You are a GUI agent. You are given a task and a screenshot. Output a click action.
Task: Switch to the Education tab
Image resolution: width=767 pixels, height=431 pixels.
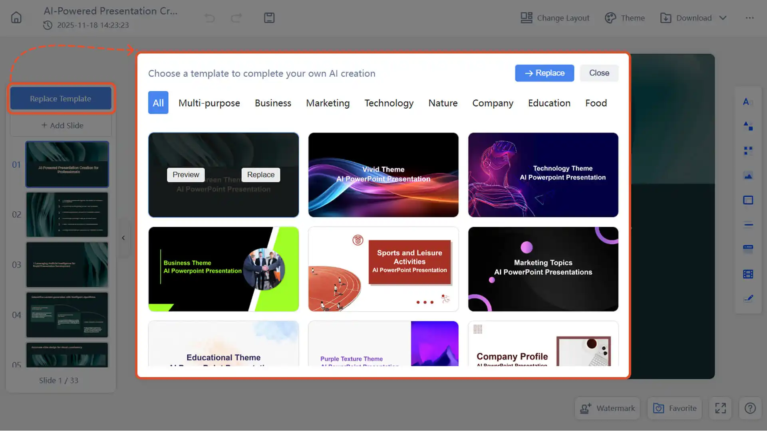549,103
